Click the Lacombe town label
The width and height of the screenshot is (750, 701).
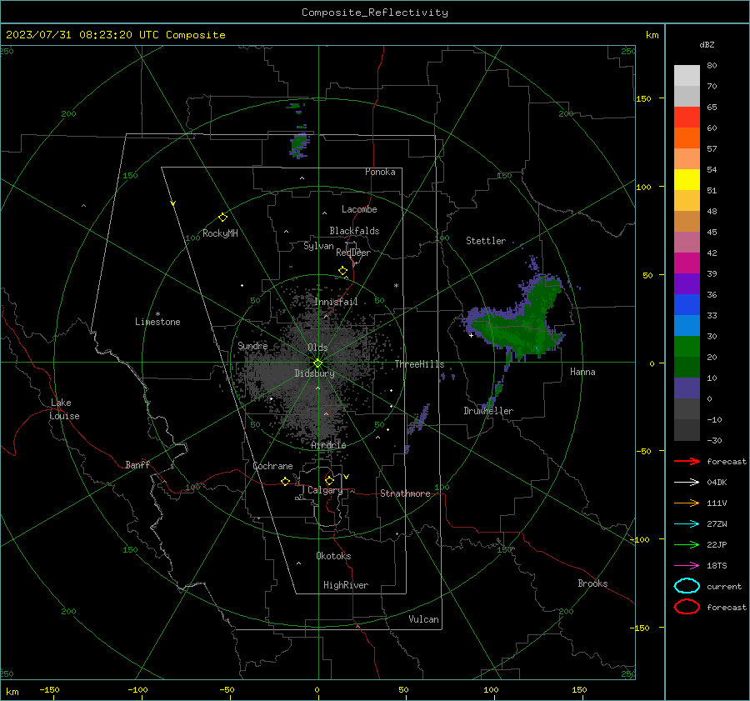coord(359,209)
